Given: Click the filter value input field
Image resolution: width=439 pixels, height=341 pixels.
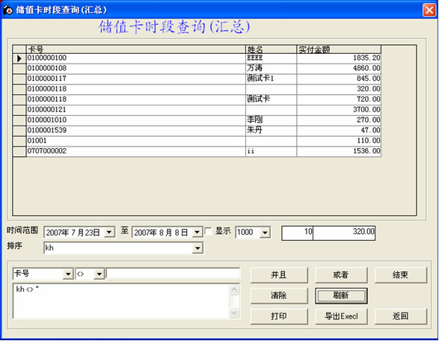Looking at the screenshot, I should 173,274.
